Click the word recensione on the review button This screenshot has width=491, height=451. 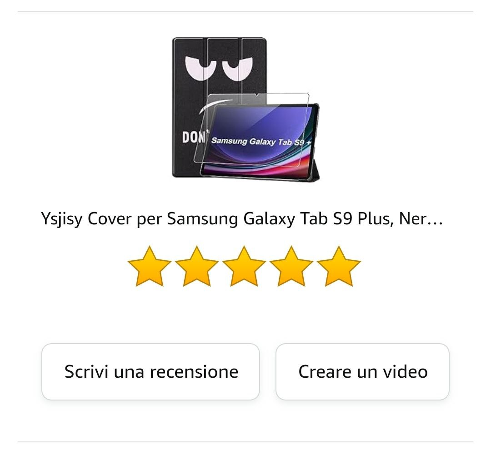pos(194,372)
